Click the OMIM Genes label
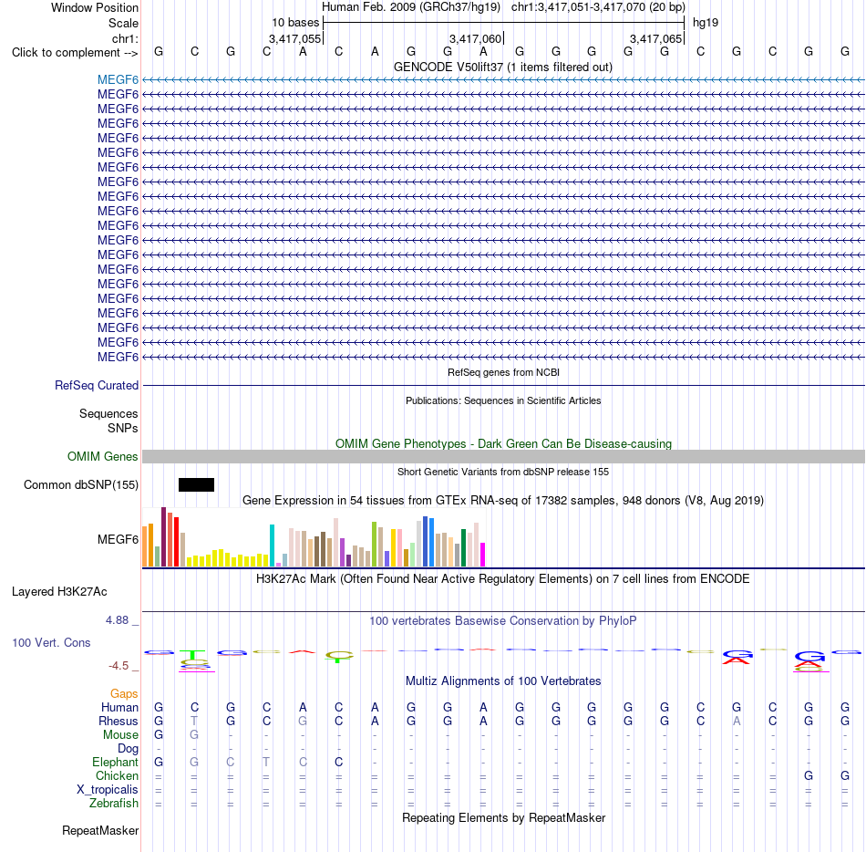 [x=102, y=456]
